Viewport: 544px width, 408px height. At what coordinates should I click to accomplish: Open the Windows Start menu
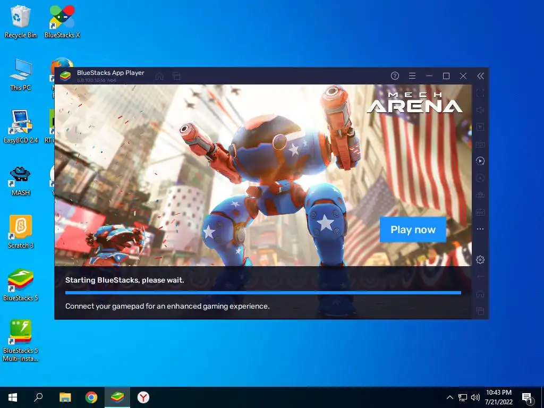click(13, 397)
